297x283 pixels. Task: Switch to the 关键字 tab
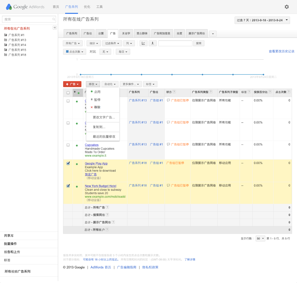point(126,33)
